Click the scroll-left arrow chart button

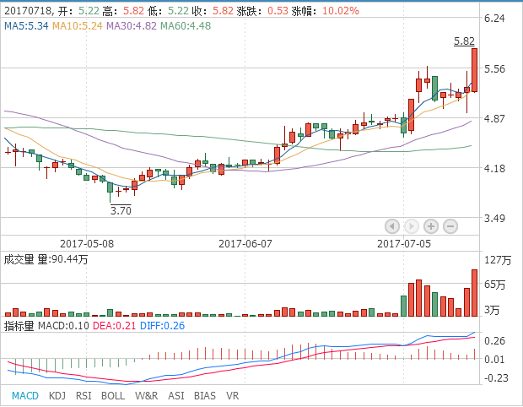392,226
